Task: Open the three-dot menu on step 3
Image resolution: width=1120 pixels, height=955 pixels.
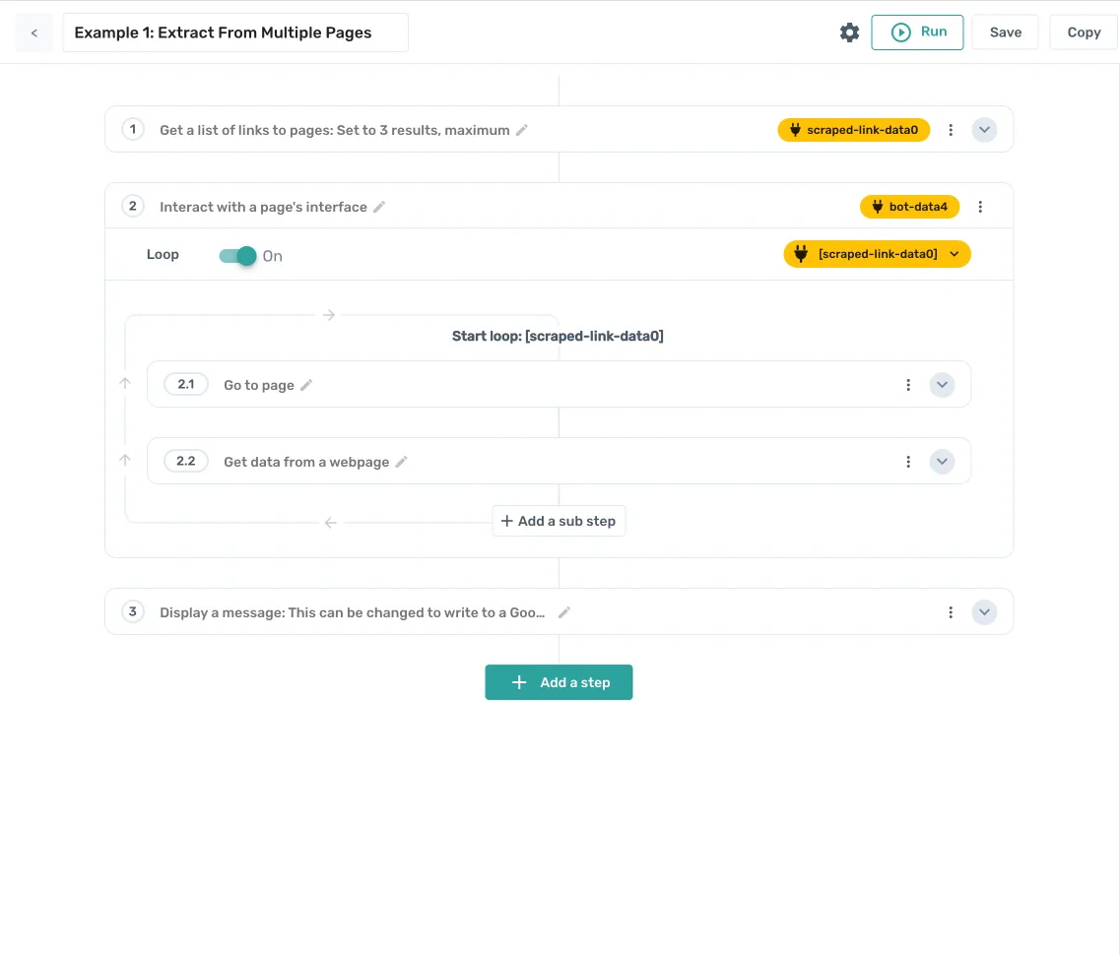Action: [x=951, y=611]
